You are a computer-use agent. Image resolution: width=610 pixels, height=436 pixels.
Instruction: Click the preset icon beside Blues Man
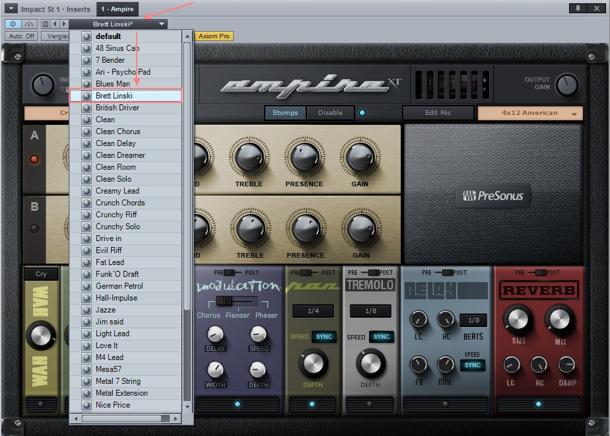(x=86, y=84)
